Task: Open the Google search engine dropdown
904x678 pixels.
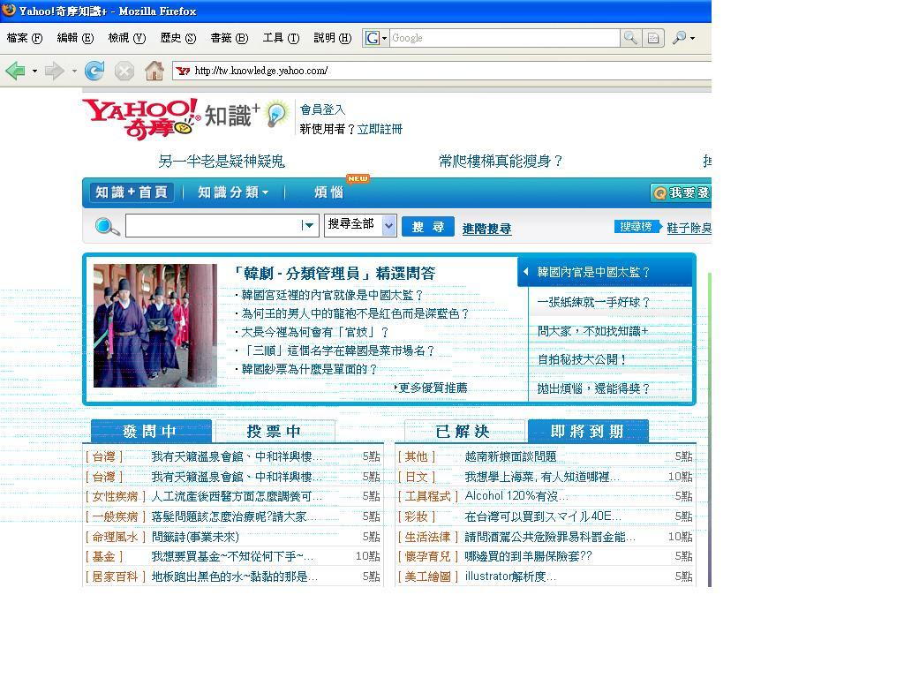Action: [376, 38]
